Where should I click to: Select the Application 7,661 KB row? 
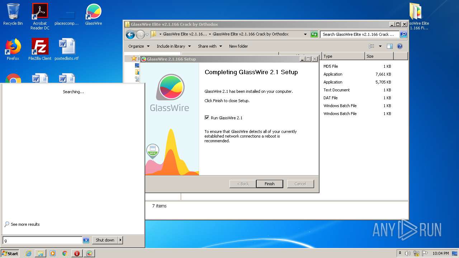pyautogui.click(x=357, y=74)
